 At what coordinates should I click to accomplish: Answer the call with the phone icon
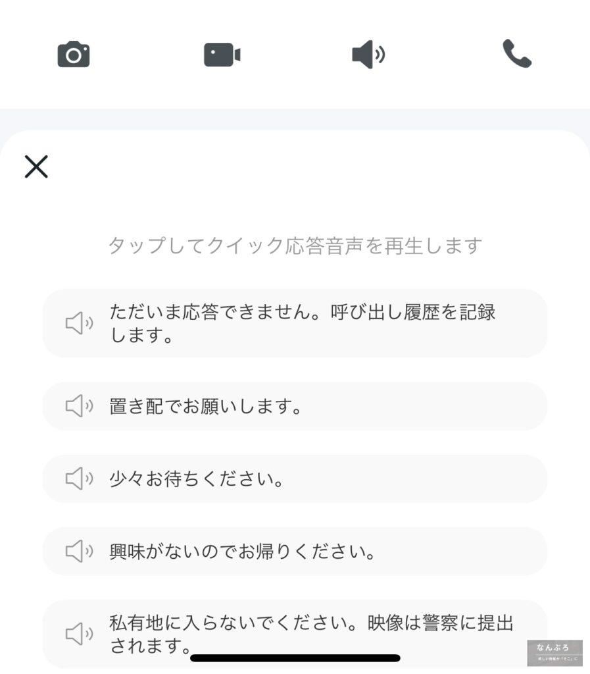click(x=517, y=54)
